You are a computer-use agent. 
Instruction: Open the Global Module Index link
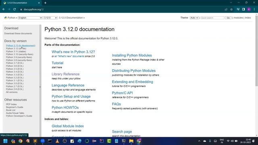68,126
